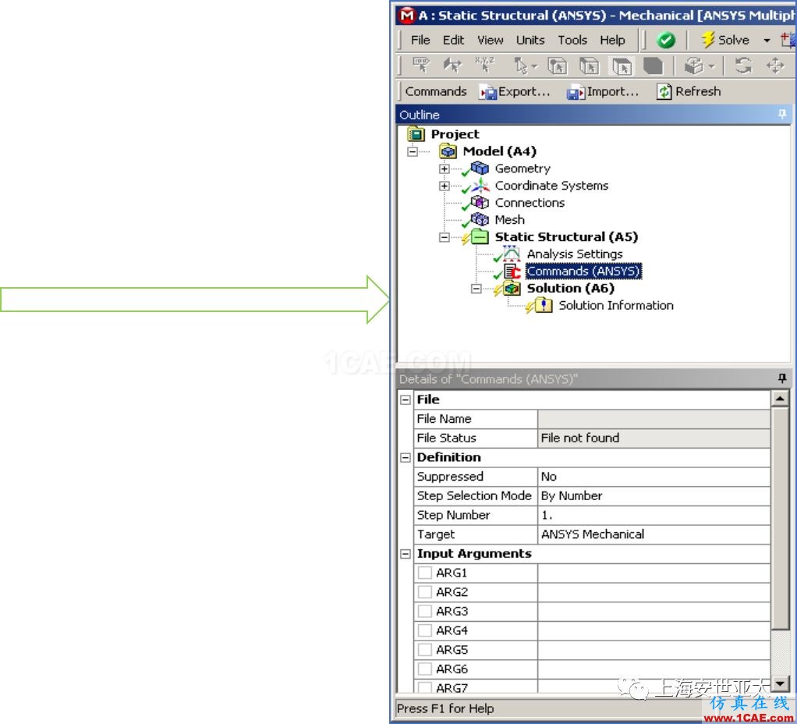Screen dimensions: 797x724
Task: Click the Details scrollbar up arrow
Action: [779, 399]
